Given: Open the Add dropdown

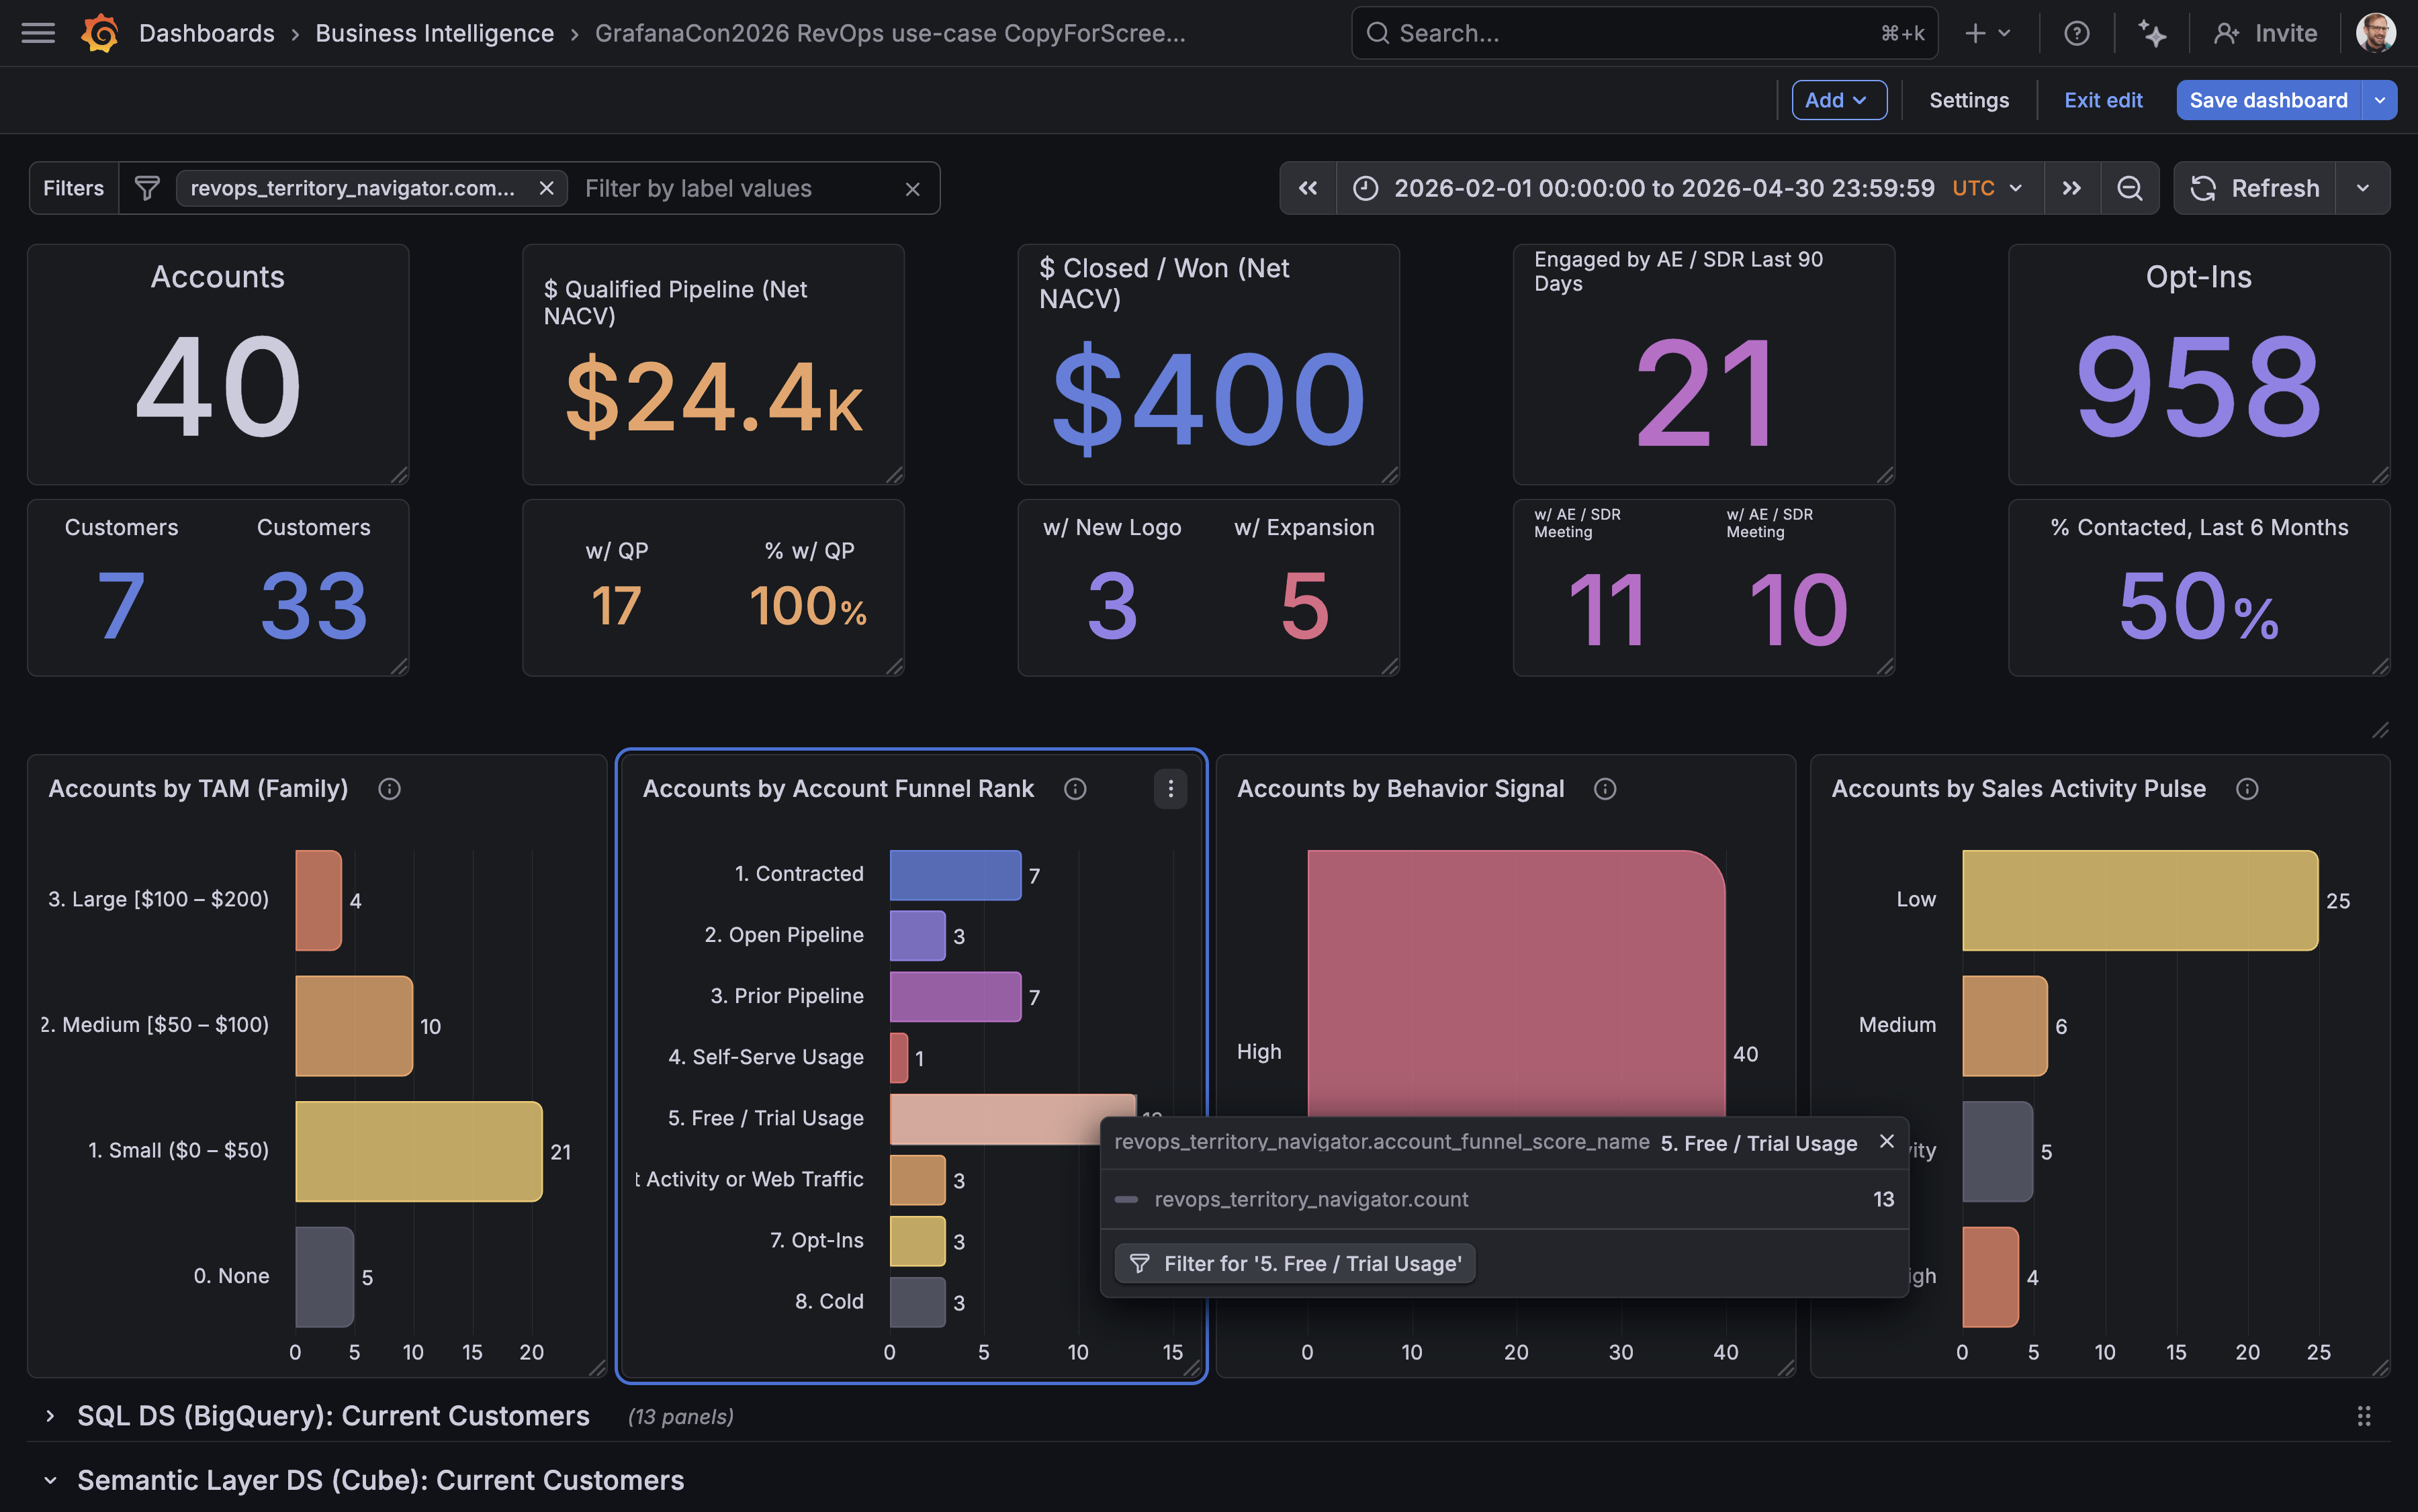Looking at the screenshot, I should pyautogui.click(x=1839, y=100).
